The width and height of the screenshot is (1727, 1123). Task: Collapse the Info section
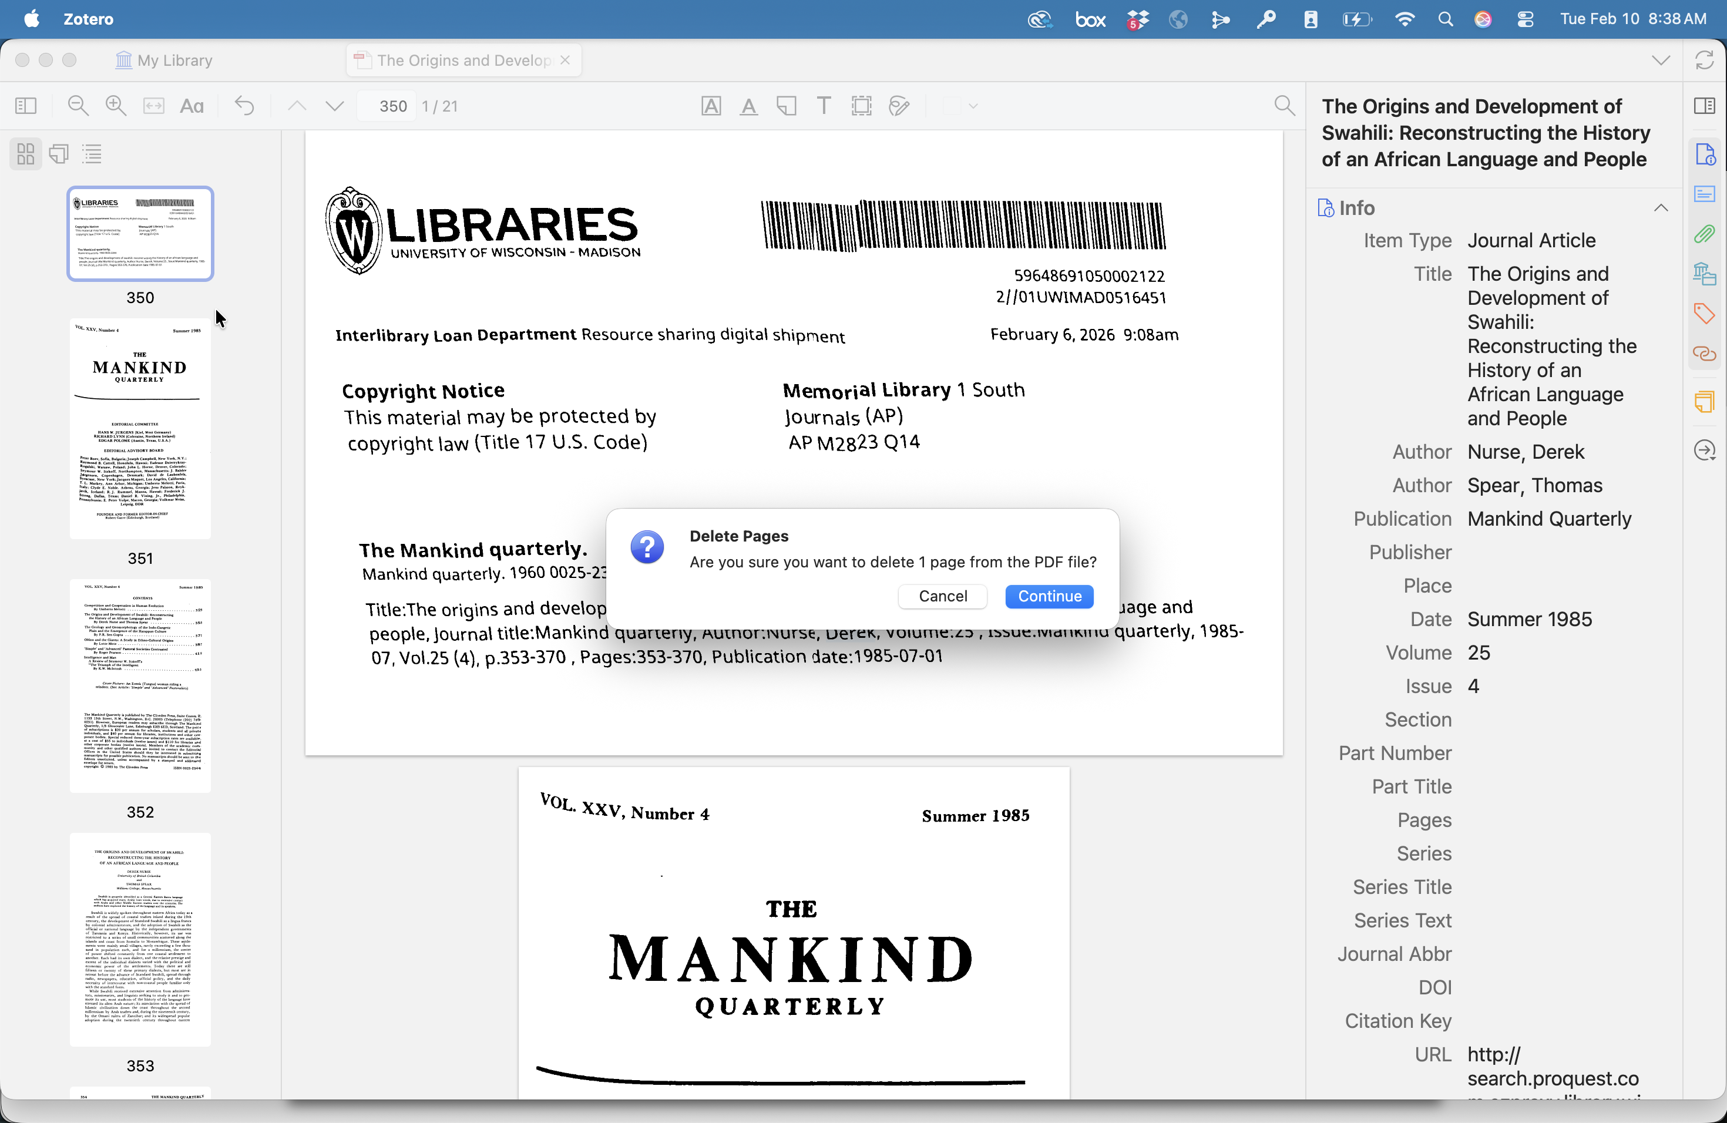click(1660, 208)
